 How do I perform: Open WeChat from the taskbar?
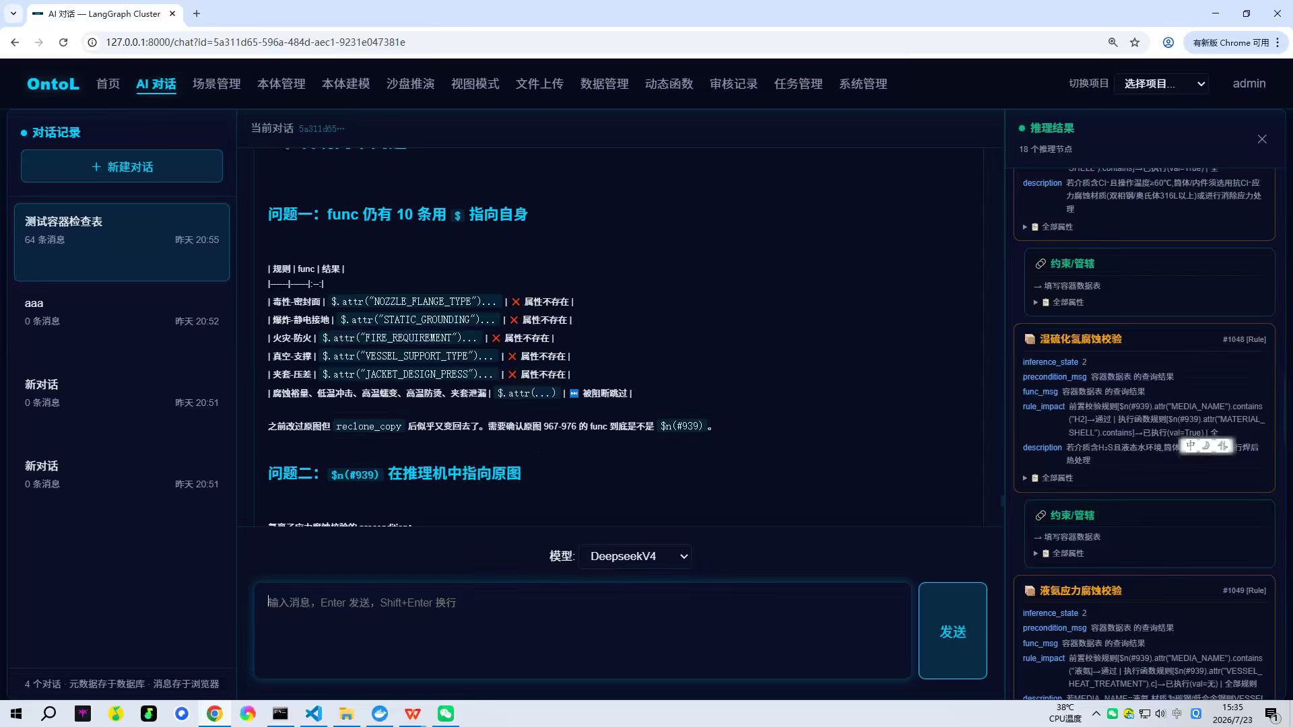coord(446,714)
